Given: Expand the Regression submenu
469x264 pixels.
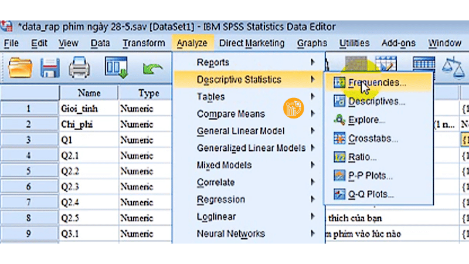Looking at the screenshot, I should [220, 199].
